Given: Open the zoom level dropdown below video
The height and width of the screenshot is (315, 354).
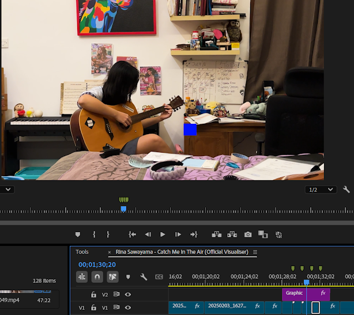Looking at the screenshot, I should [x=7, y=189].
